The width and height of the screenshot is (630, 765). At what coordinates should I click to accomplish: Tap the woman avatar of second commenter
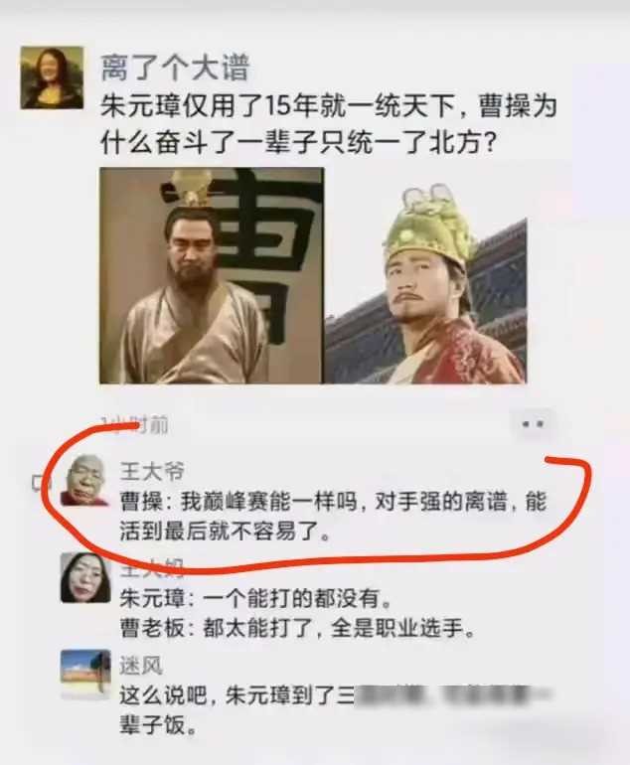pyautogui.click(x=85, y=577)
